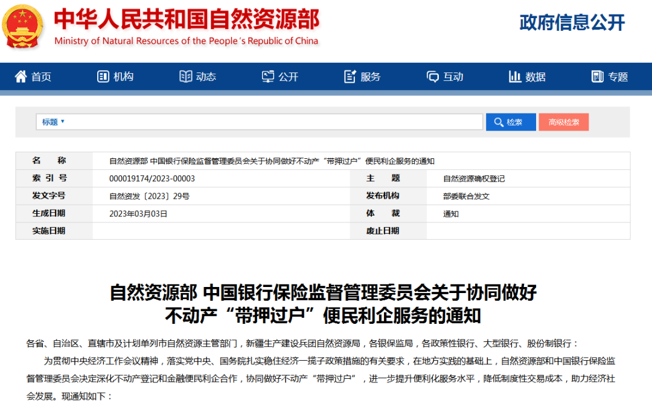Click the 中华人民共和国自然资源部 site title
This screenshot has width=652, height=403.
[x=187, y=19]
